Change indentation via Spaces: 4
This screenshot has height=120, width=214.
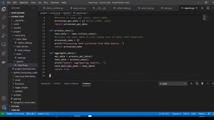[x=176, y=114]
